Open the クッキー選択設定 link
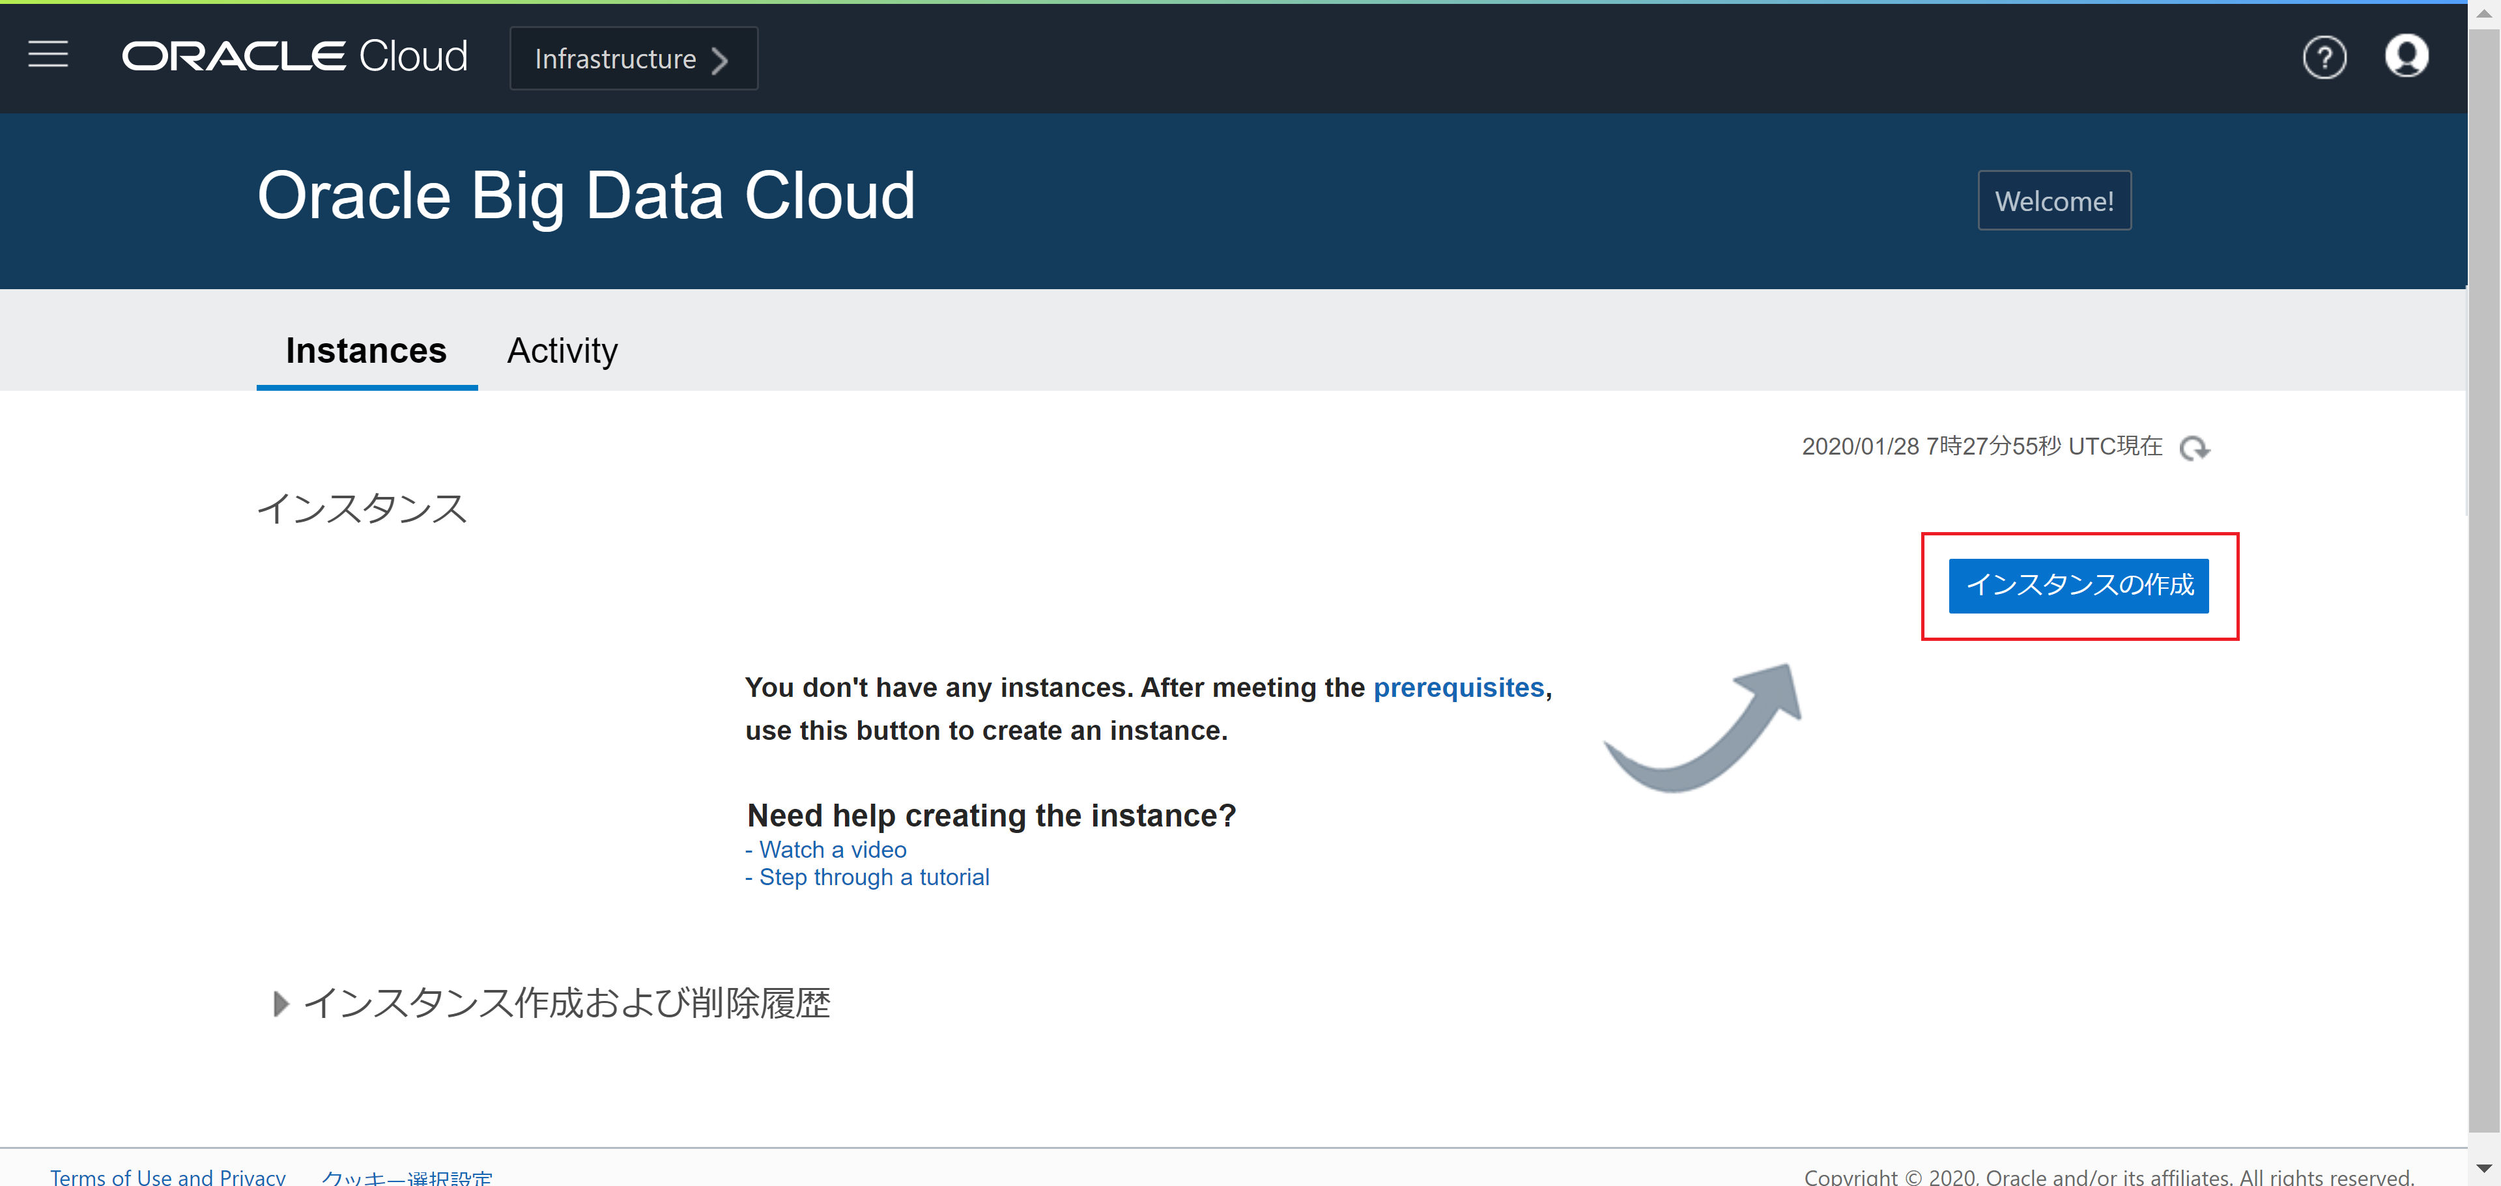This screenshot has width=2501, height=1186. (407, 1176)
